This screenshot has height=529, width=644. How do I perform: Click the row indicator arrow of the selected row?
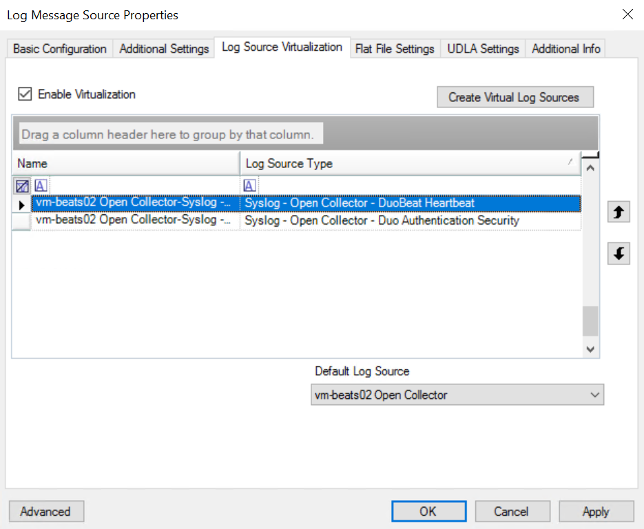coord(21,205)
